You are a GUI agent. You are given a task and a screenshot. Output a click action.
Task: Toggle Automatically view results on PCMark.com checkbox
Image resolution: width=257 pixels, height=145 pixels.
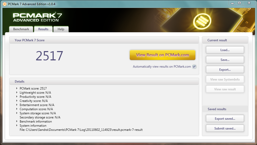194,67
